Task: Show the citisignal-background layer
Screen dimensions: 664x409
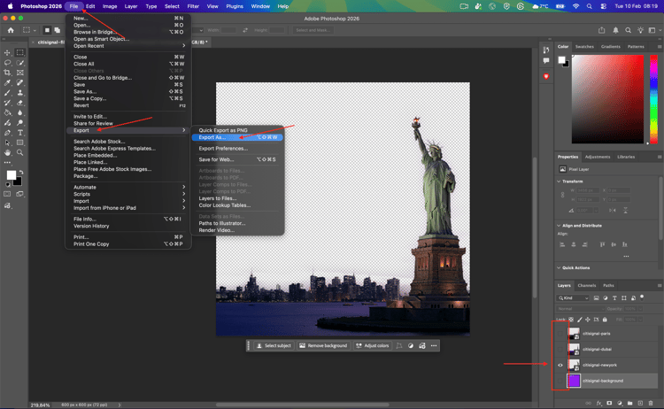Action: pos(560,381)
